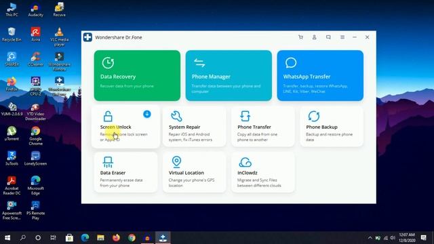Image resolution: width=434 pixels, height=244 pixels.
Task: Open the Data Eraser tool
Action: tap(125, 172)
